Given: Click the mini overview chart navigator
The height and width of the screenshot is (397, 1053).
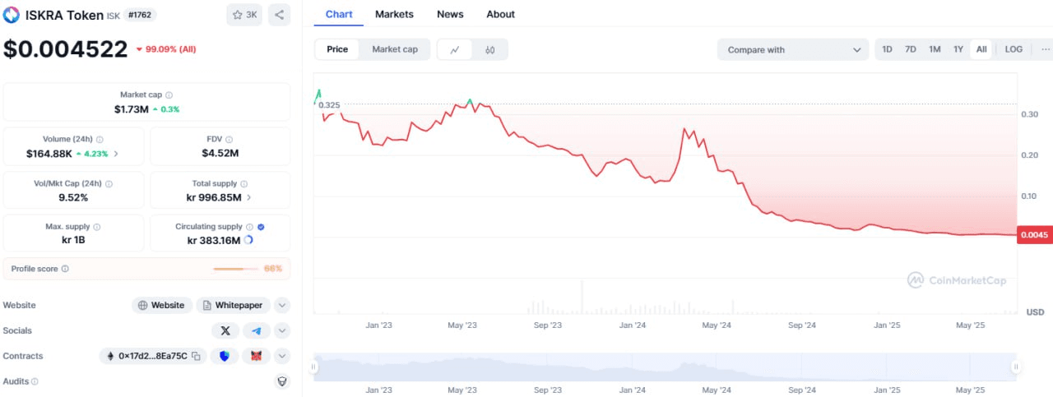Looking at the screenshot, I should point(665,367).
